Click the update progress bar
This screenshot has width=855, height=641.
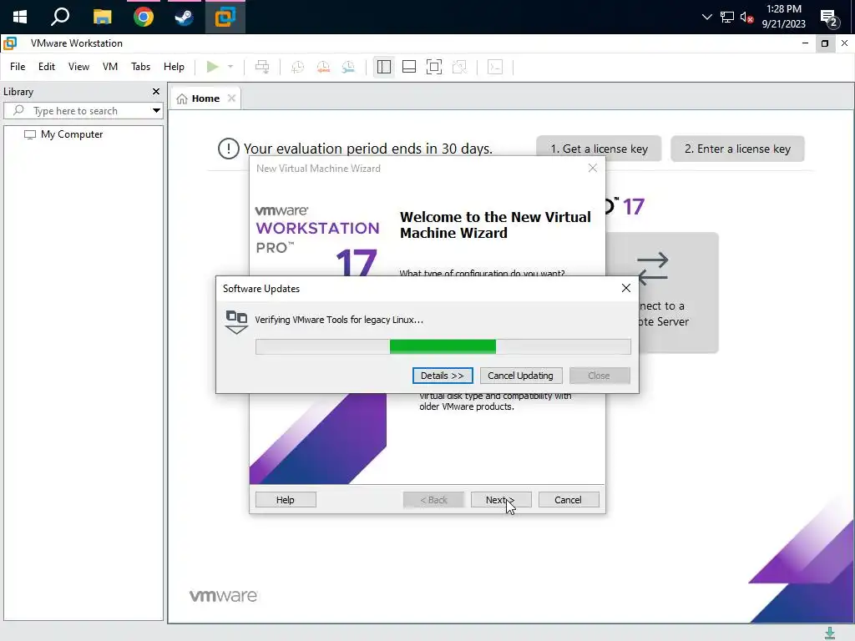[443, 346]
